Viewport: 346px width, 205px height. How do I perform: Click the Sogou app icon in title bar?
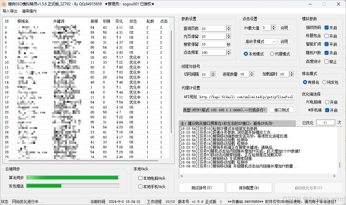(x=4, y=4)
